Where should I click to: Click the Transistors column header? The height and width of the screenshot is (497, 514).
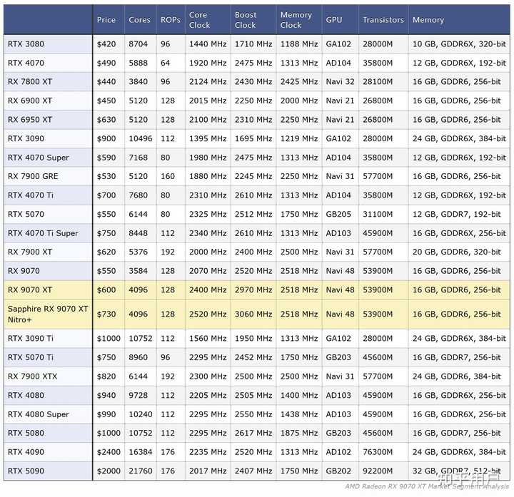383,20
